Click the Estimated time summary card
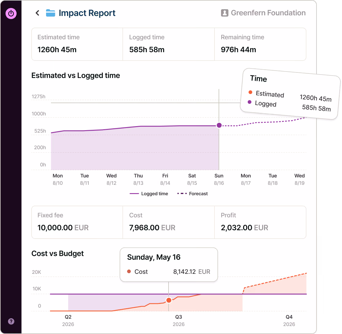The image size is (342, 334). click(77, 44)
